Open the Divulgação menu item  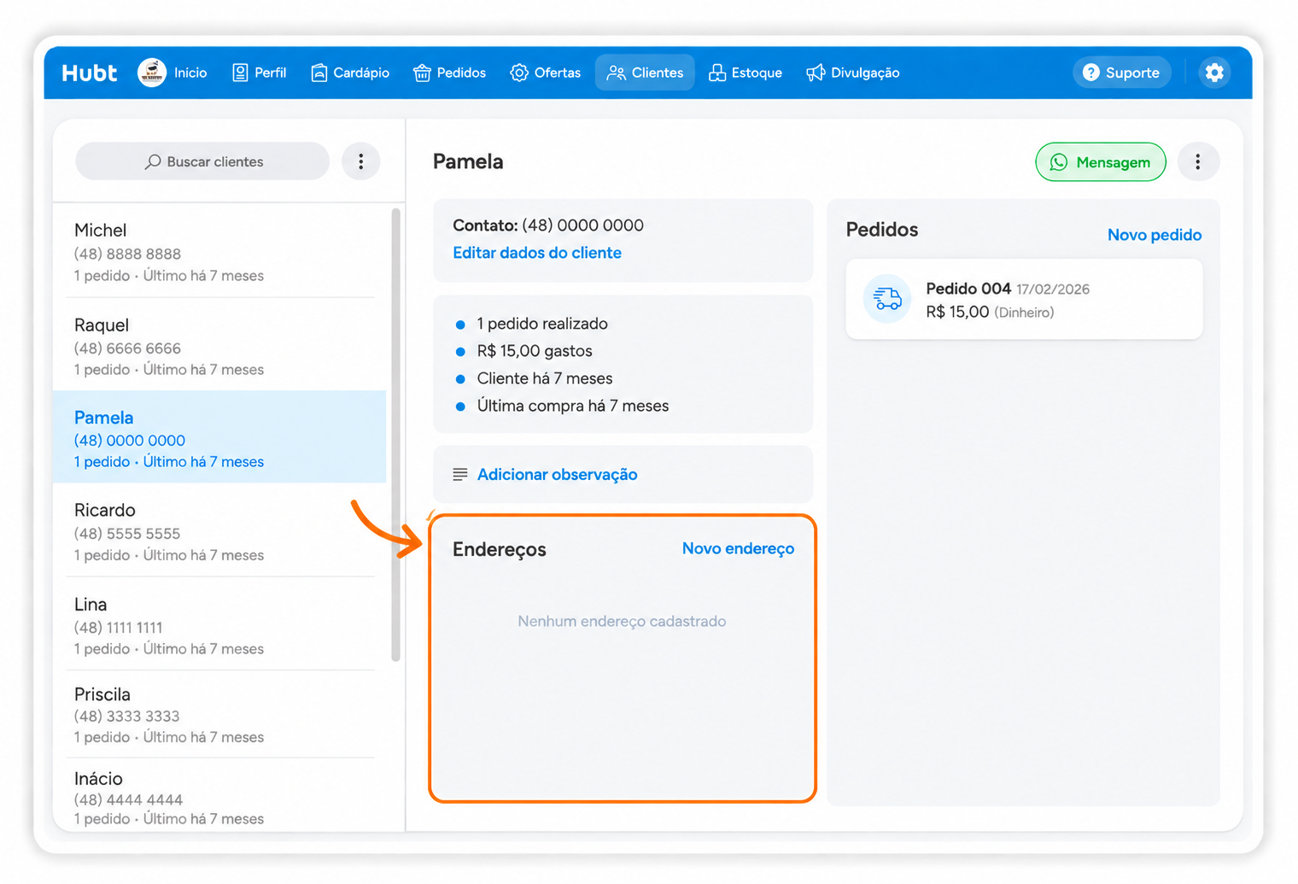(853, 73)
